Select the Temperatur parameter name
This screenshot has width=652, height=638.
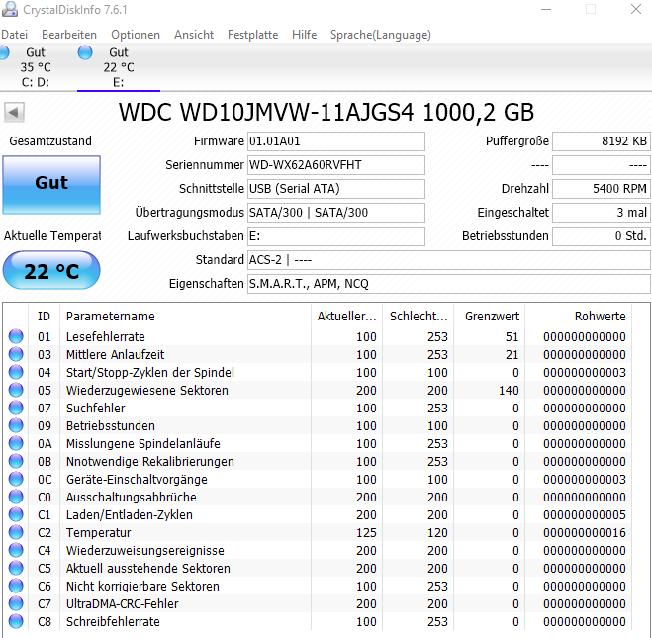[x=99, y=533]
